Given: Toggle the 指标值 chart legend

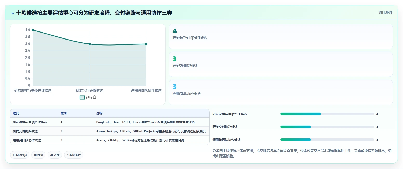Looking at the screenshot, I should 88,97.
